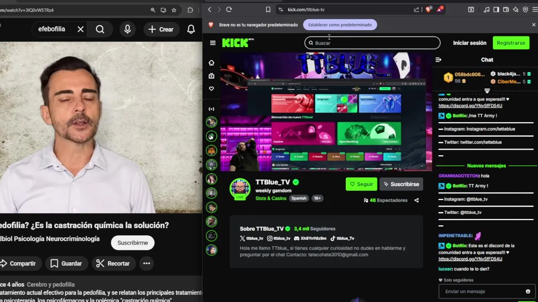This screenshot has width=538, height=302.
Task: Click the Kick logo
Action: (238, 43)
